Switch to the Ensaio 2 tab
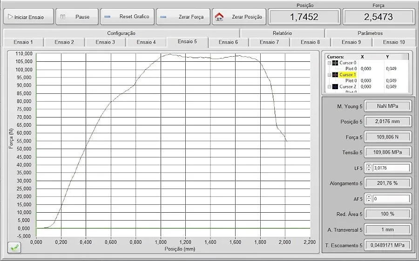 click(x=64, y=42)
